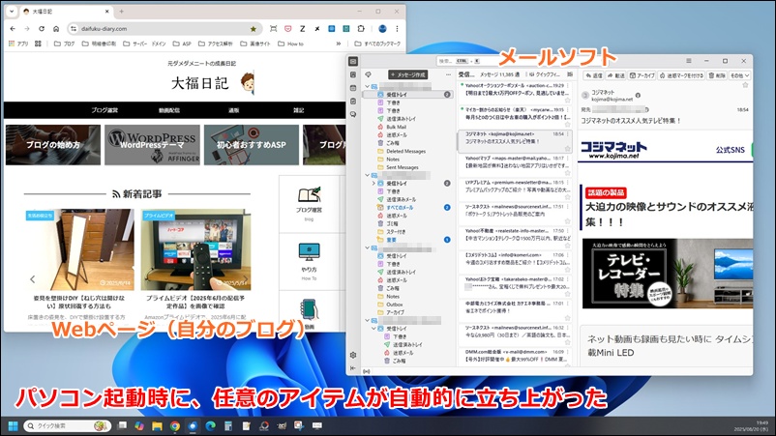Open folder pane options three-dot menu

point(448,74)
